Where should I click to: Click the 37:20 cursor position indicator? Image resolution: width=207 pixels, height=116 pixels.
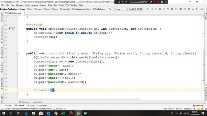pyautogui.click(x=165, y=109)
